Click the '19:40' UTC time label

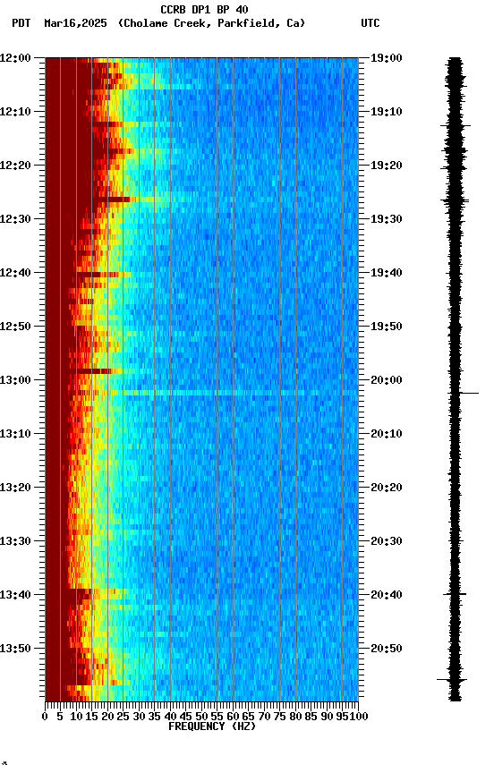pyautogui.click(x=387, y=273)
